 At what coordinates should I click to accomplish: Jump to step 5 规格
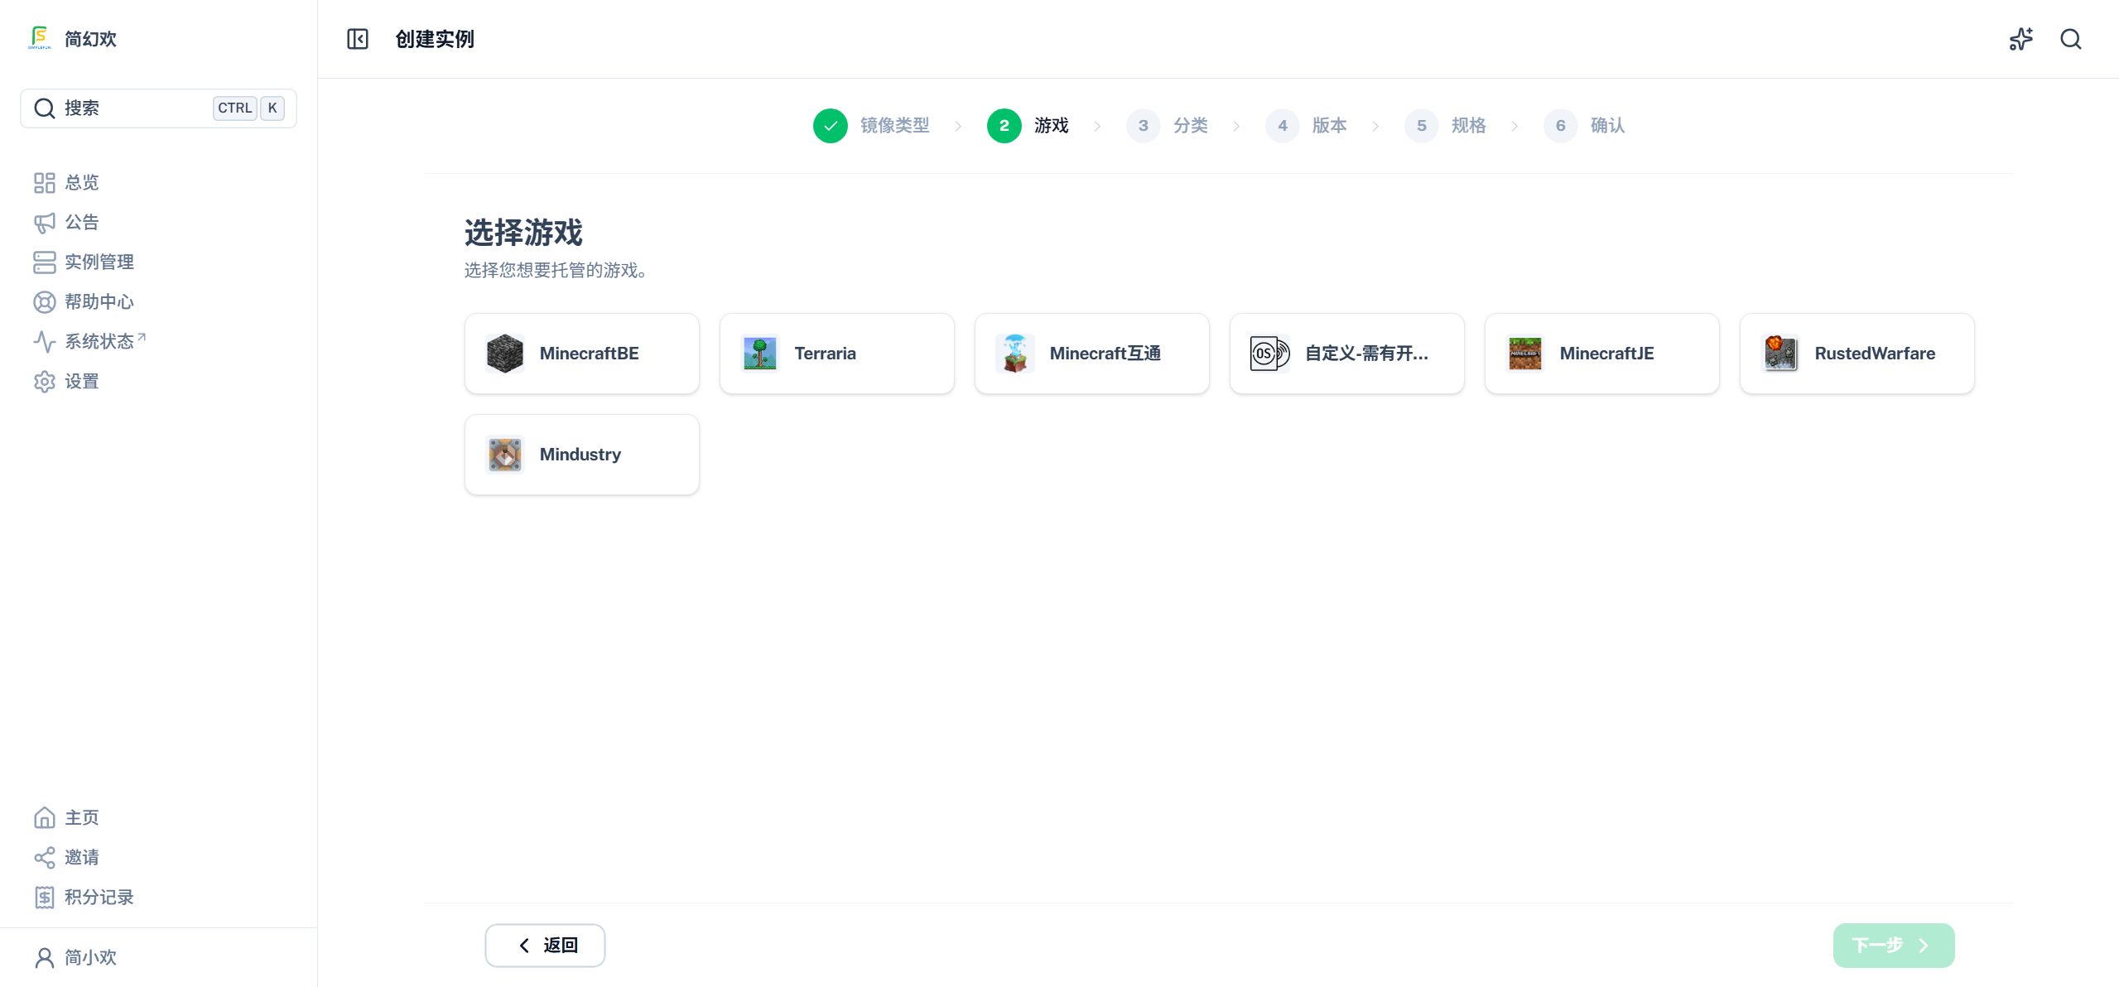pos(1446,126)
